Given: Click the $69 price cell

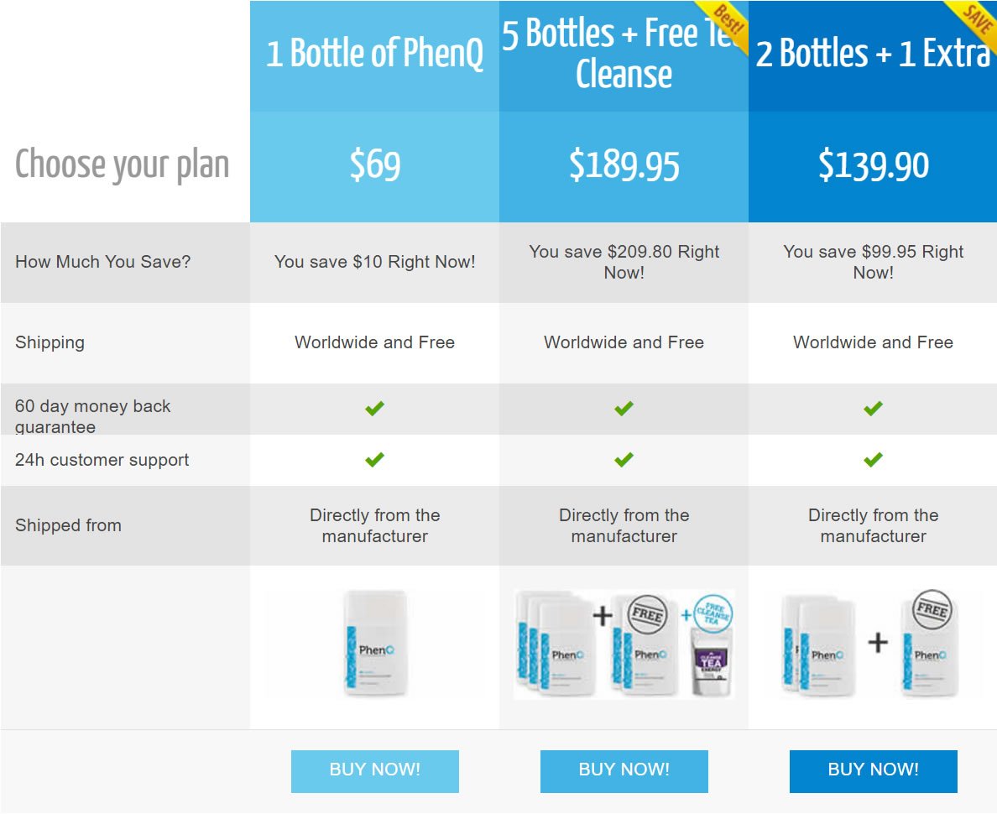Looking at the screenshot, I should tap(374, 167).
